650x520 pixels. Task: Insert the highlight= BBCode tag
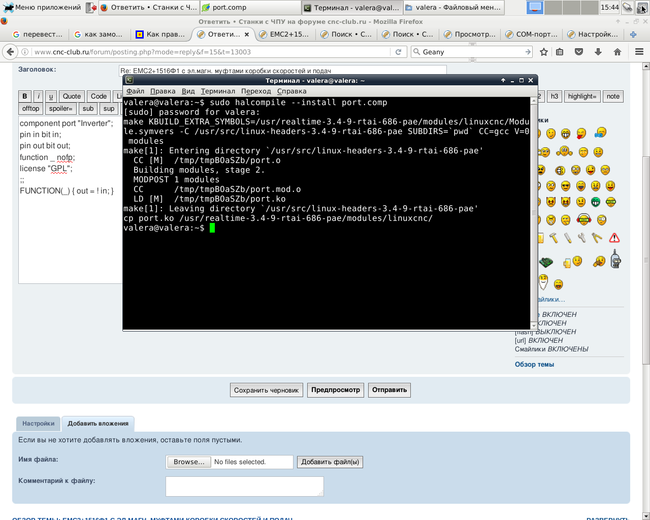582,96
